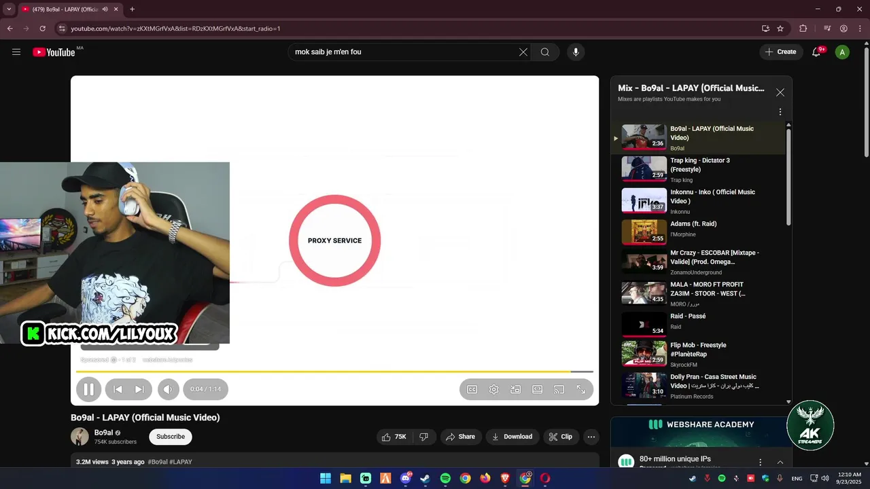Viewport: 870px width, 489px height.
Task: Mute the video volume
Action: click(168, 389)
